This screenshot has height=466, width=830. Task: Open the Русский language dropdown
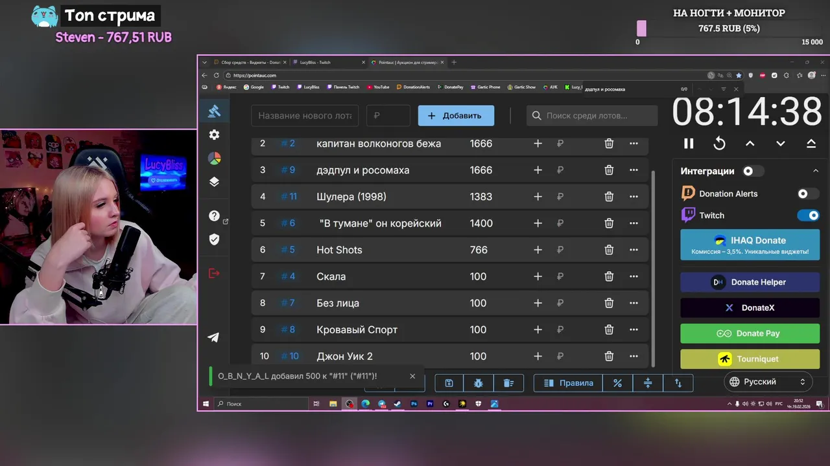point(768,382)
